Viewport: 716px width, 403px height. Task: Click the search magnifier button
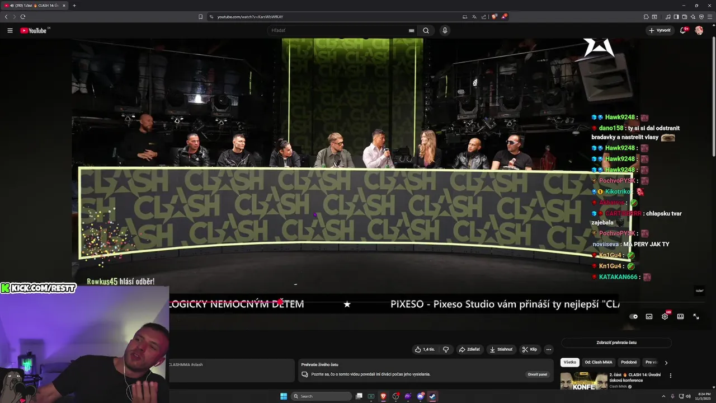[426, 30]
